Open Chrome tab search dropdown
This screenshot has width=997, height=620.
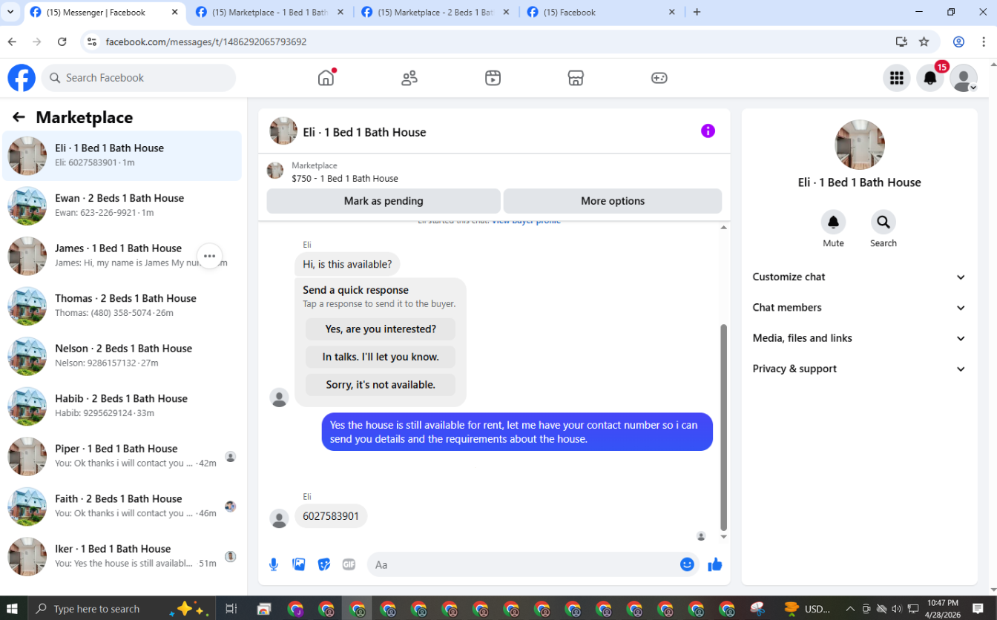tap(10, 12)
